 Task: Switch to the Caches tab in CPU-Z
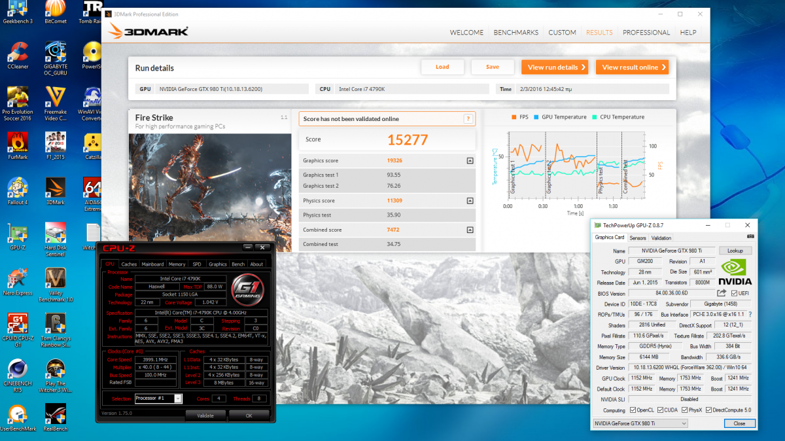tap(129, 264)
